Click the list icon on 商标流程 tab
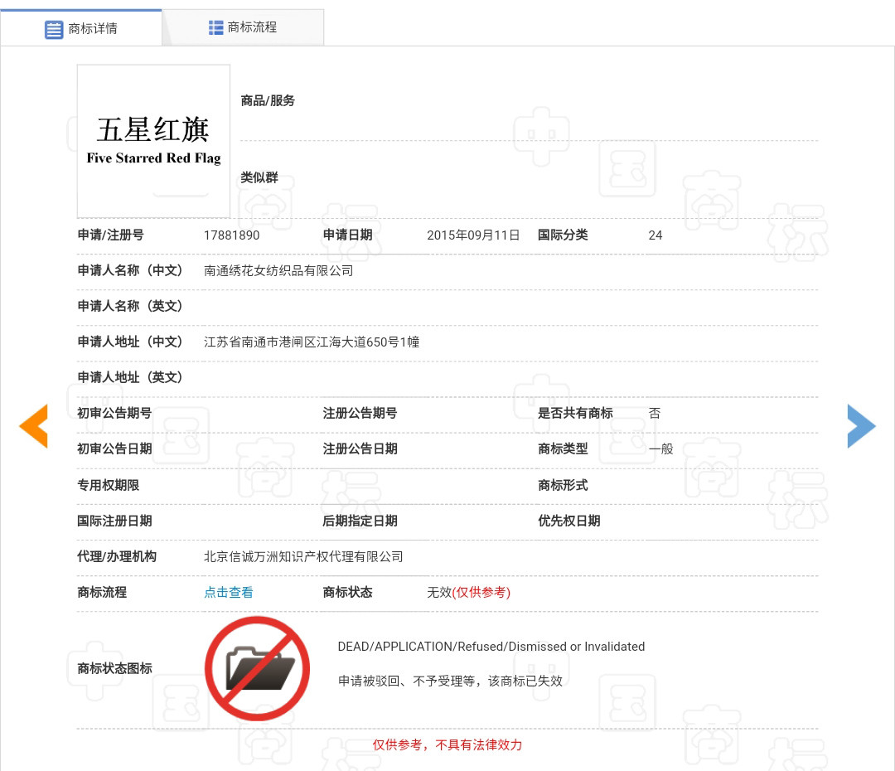This screenshot has width=895, height=771. (217, 26)
